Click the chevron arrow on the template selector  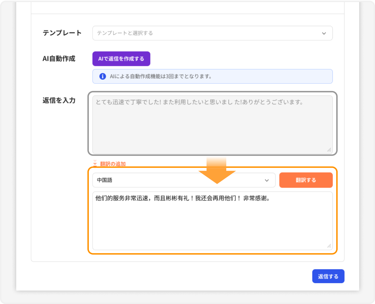tap(325, 33)
